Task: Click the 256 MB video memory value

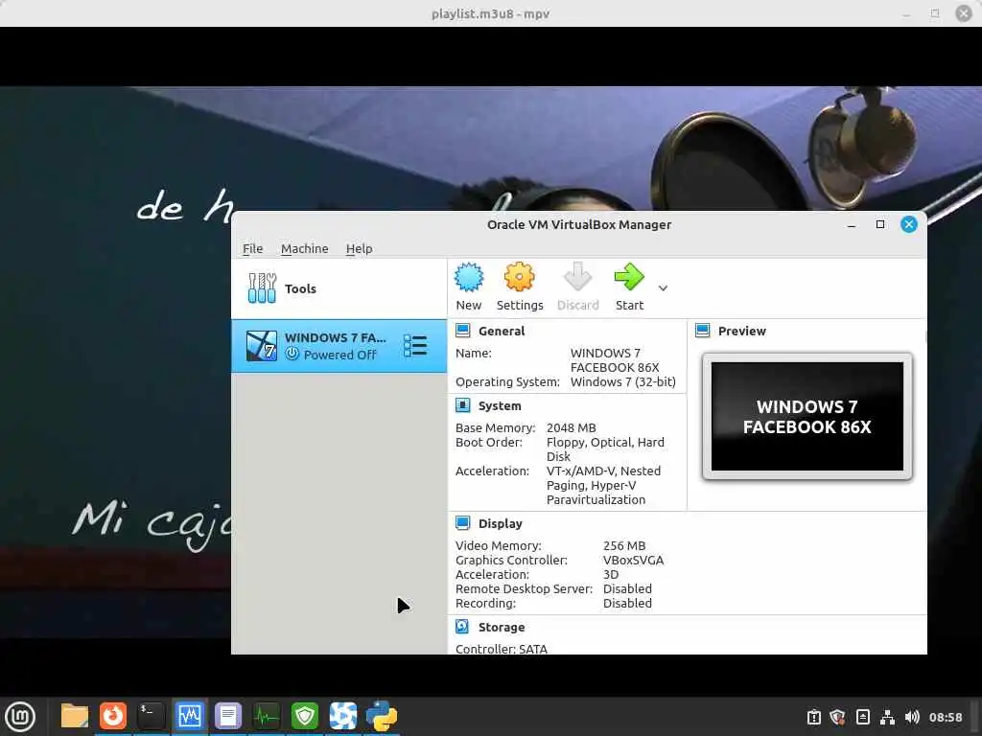Action: click(623, 545)
